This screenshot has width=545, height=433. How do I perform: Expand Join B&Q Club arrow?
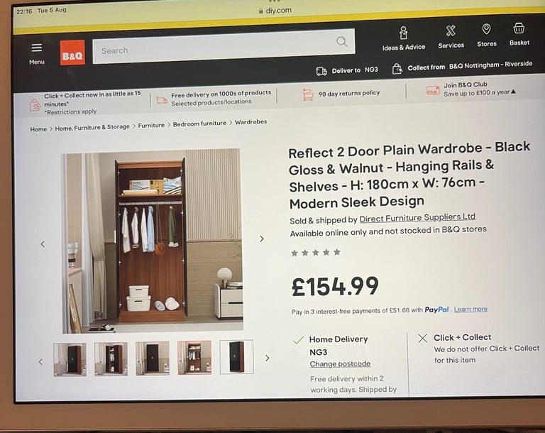[513, 92]
